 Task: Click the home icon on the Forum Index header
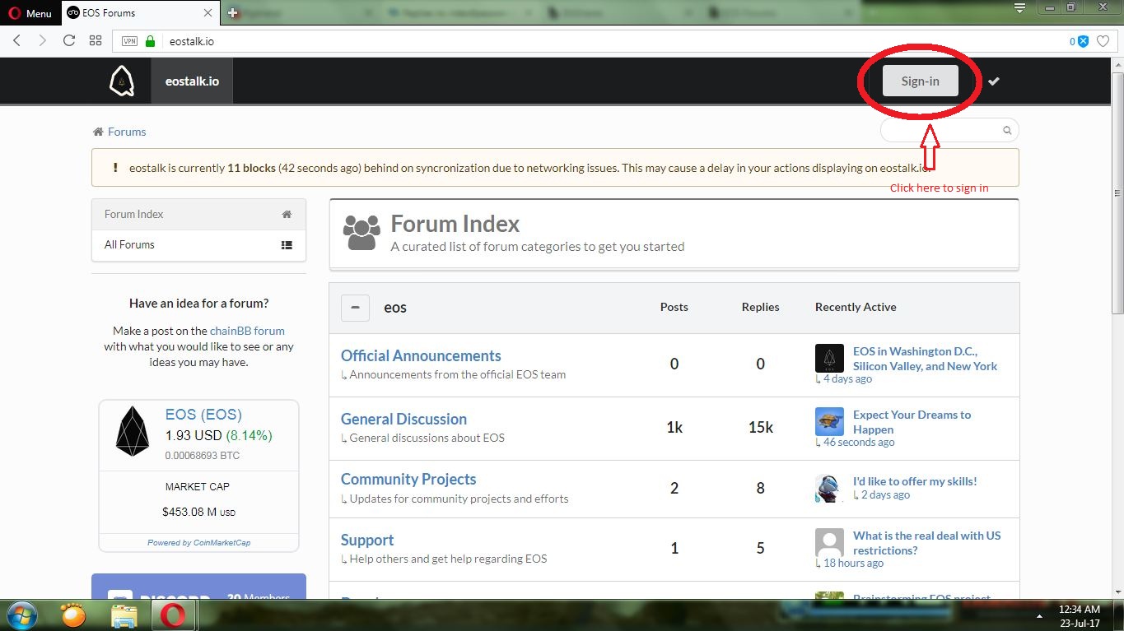tap(286, 213)
